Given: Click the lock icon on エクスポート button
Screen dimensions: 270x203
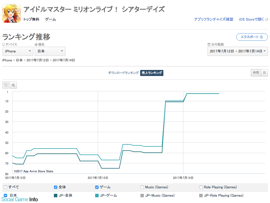Looking at the screenshot, I should coord(261,37).
